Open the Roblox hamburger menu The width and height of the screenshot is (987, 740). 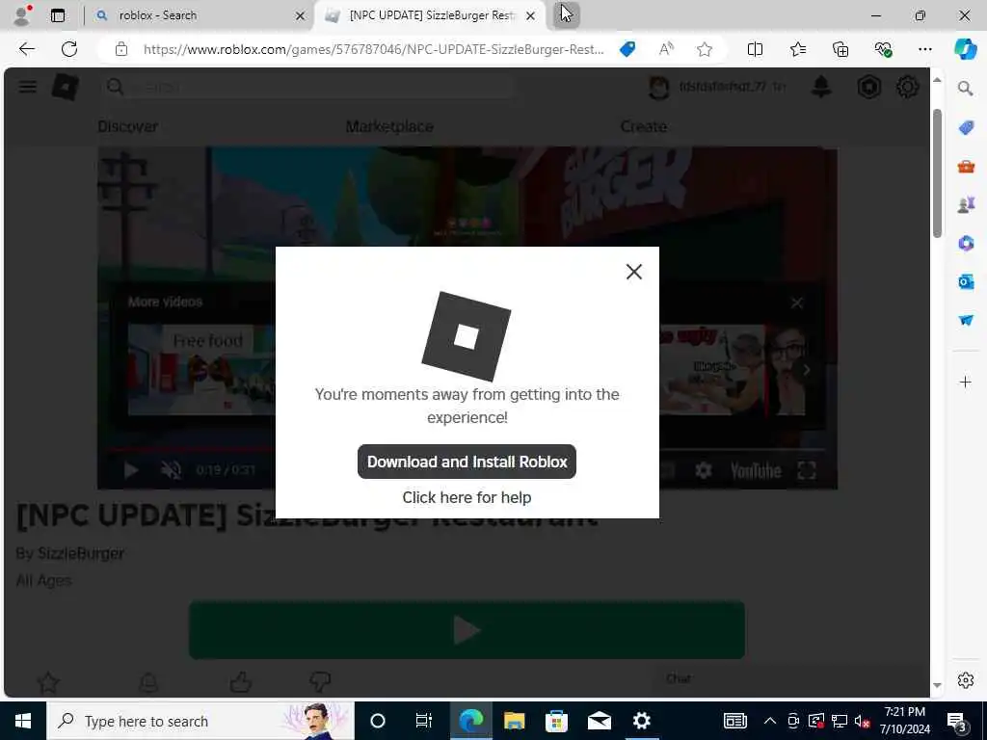tap(27, 87)
